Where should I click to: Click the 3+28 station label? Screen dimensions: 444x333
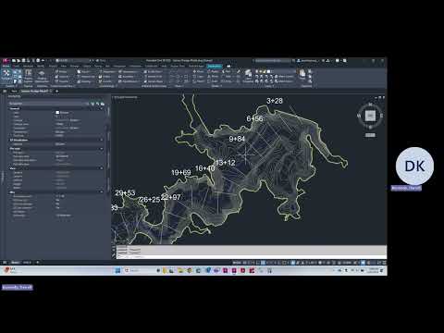275,101
